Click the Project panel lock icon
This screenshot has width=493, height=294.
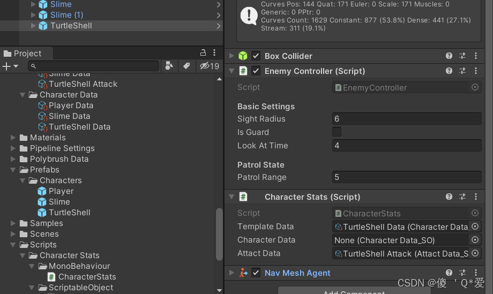[x=203, y=52]
